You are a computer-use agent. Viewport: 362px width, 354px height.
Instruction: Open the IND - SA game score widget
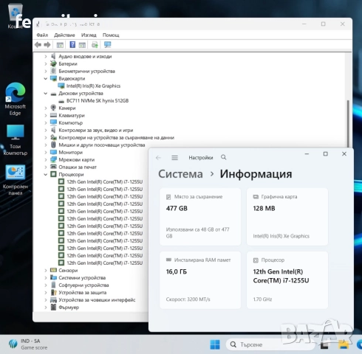27,344
